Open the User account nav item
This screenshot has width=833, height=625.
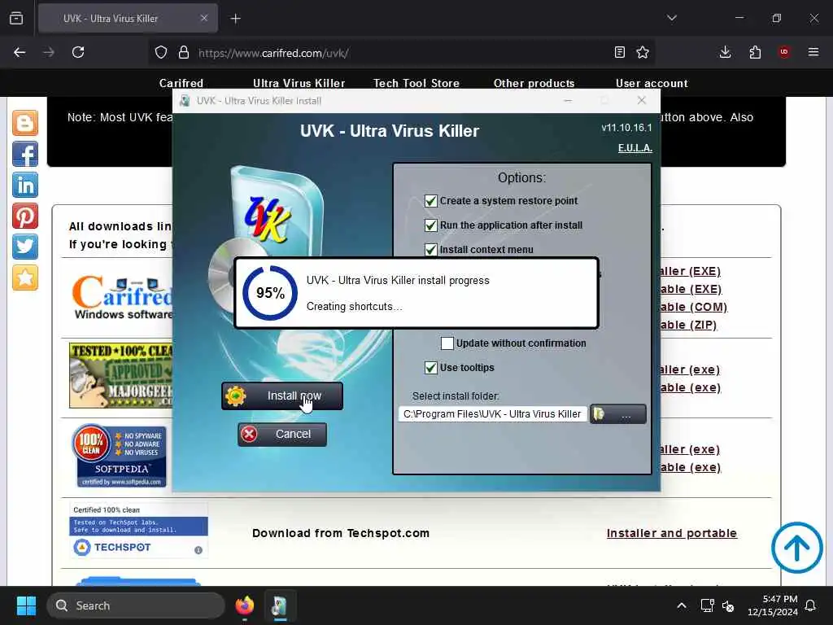pos(652,84)
